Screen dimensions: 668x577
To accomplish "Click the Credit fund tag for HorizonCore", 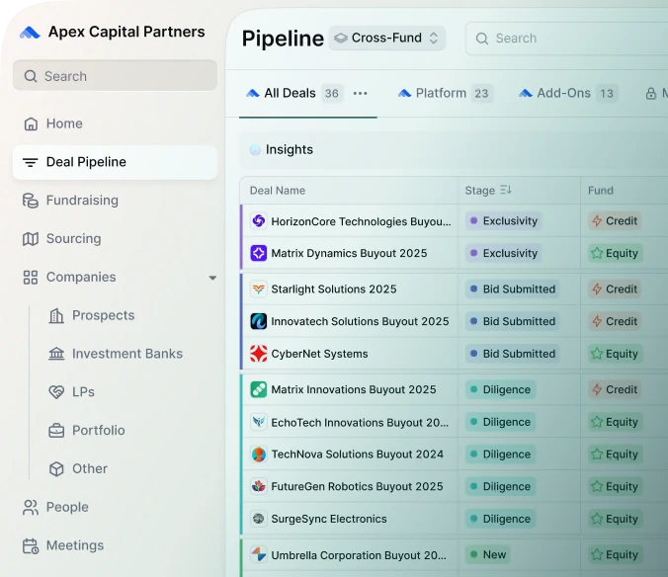I will click(x=616, y=221).
